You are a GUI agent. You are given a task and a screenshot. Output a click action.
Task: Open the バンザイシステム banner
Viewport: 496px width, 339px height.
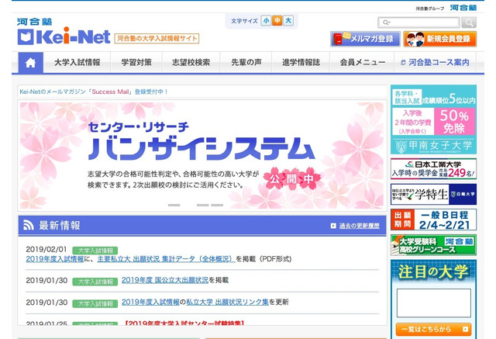tap(201, 155)
